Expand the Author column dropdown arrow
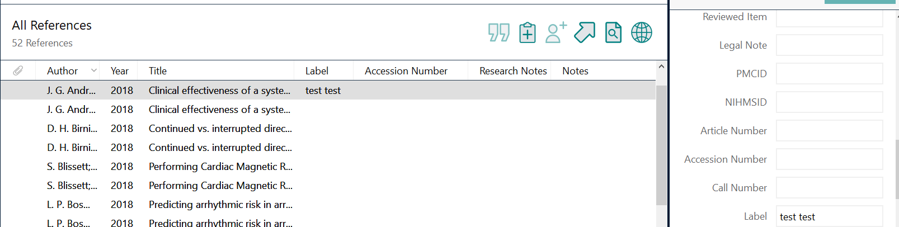Viewport: 899px width, 227px height. tap(94, 70)
